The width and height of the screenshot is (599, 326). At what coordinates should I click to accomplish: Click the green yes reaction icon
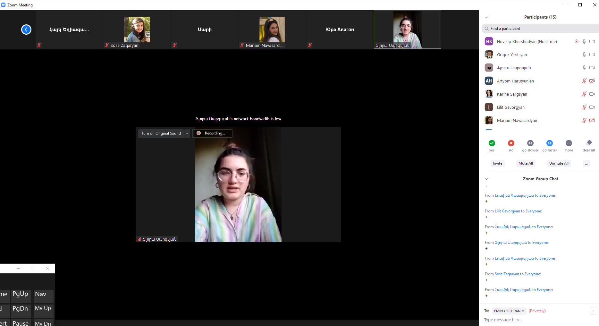[x=492, y=143]
